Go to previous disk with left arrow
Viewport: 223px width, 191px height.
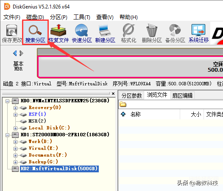click(x=15, y=53)
